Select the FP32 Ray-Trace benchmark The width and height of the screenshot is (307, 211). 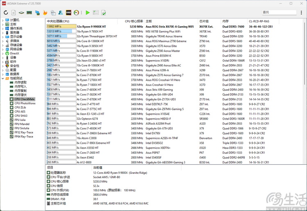click(24, 132)
